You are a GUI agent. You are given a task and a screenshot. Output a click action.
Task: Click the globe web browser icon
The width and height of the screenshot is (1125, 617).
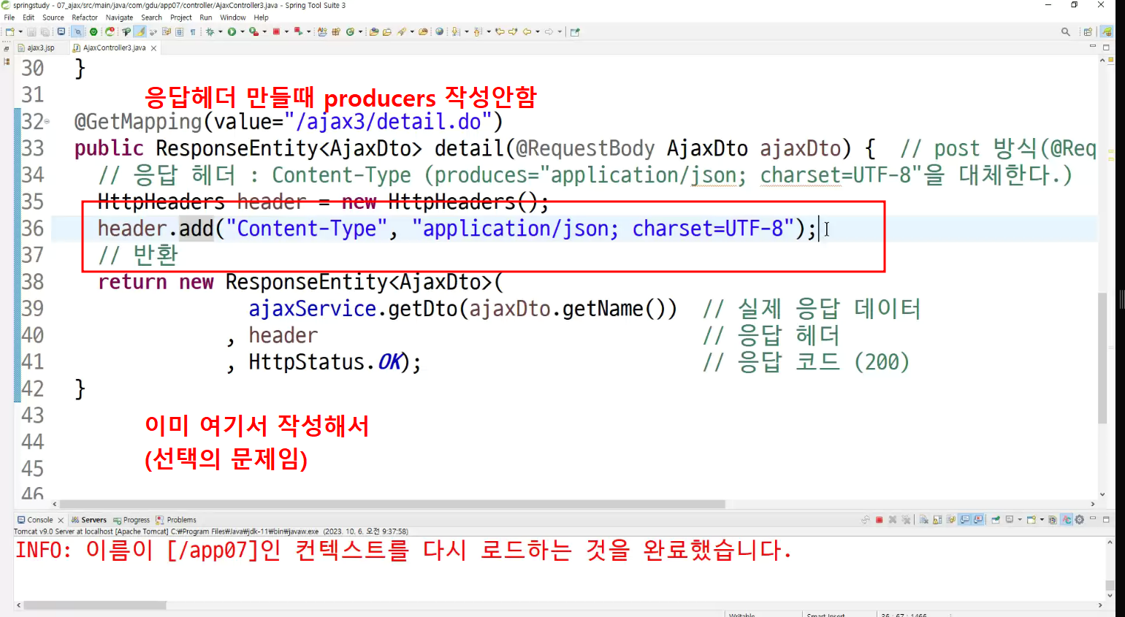click(439, 32)
